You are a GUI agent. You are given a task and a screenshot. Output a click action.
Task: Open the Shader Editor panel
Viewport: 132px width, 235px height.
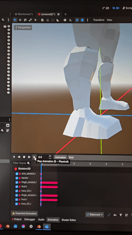[69, 220]
